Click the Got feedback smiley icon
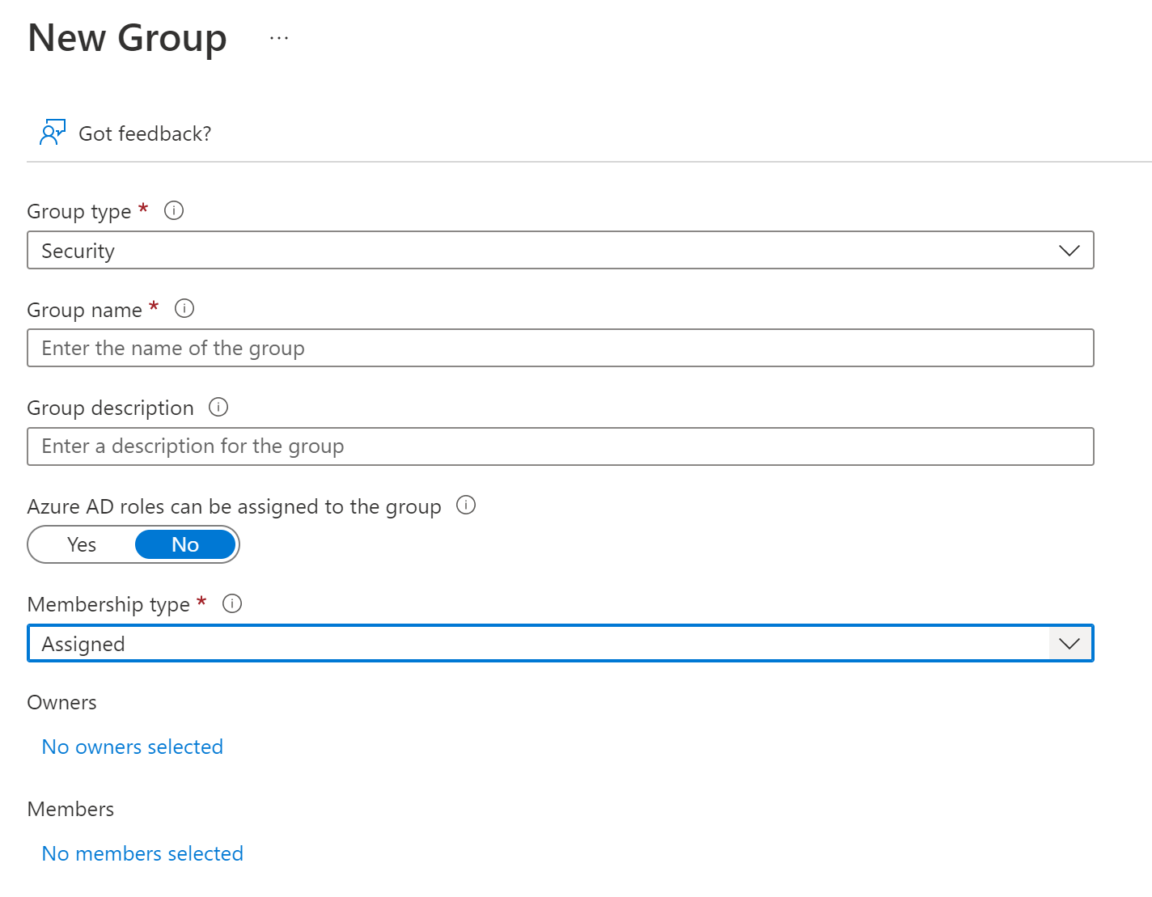 click(51, 131)
